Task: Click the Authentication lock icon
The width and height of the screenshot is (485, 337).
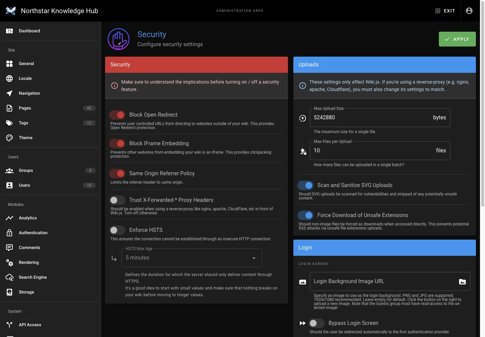Action: [x=9, y=233]
